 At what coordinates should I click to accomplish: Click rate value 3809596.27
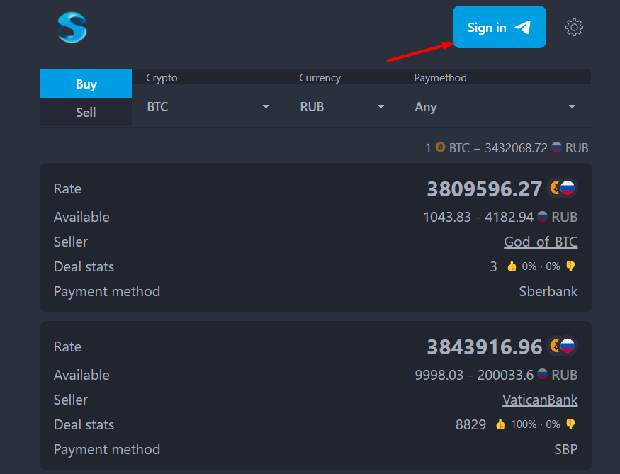pos(485,188)
